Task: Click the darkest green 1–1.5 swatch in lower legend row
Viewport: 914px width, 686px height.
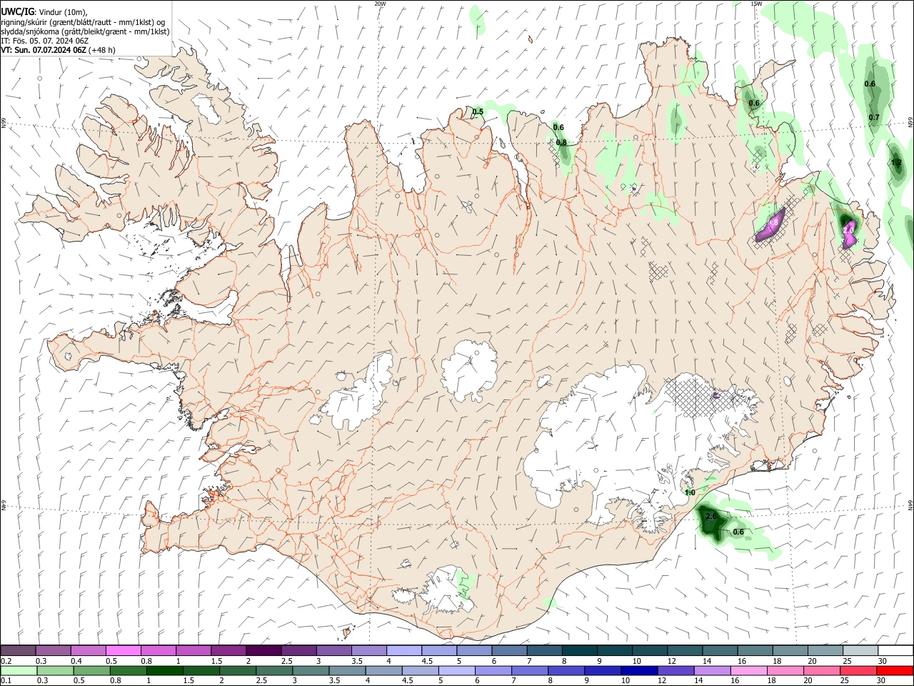Action: [165, 670]
